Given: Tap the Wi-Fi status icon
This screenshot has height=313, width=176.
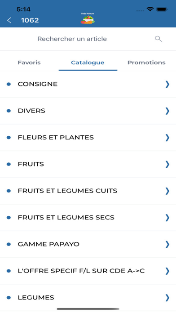Looking at the screenshot, I should 150,9.
